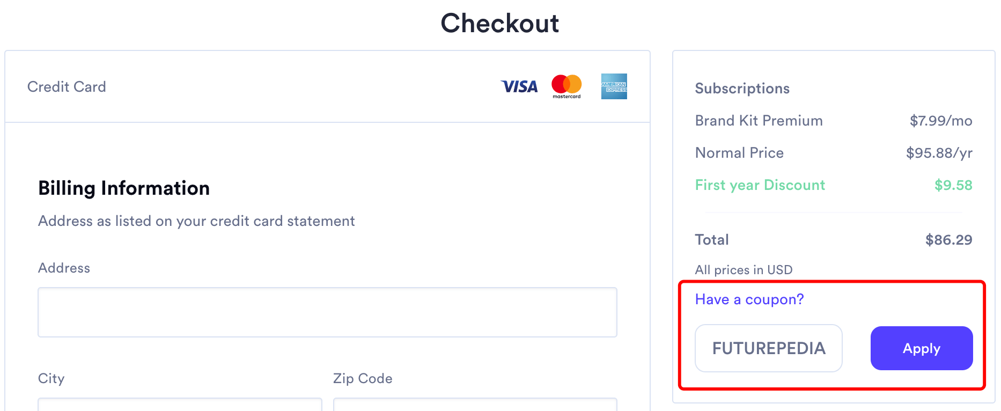This screenshot has height=411, width=1001.
Task: Click the $86.29 total amount
Action: pos(948,240)
